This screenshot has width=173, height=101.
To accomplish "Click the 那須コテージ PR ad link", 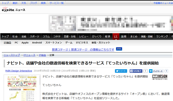I will 83,50.
